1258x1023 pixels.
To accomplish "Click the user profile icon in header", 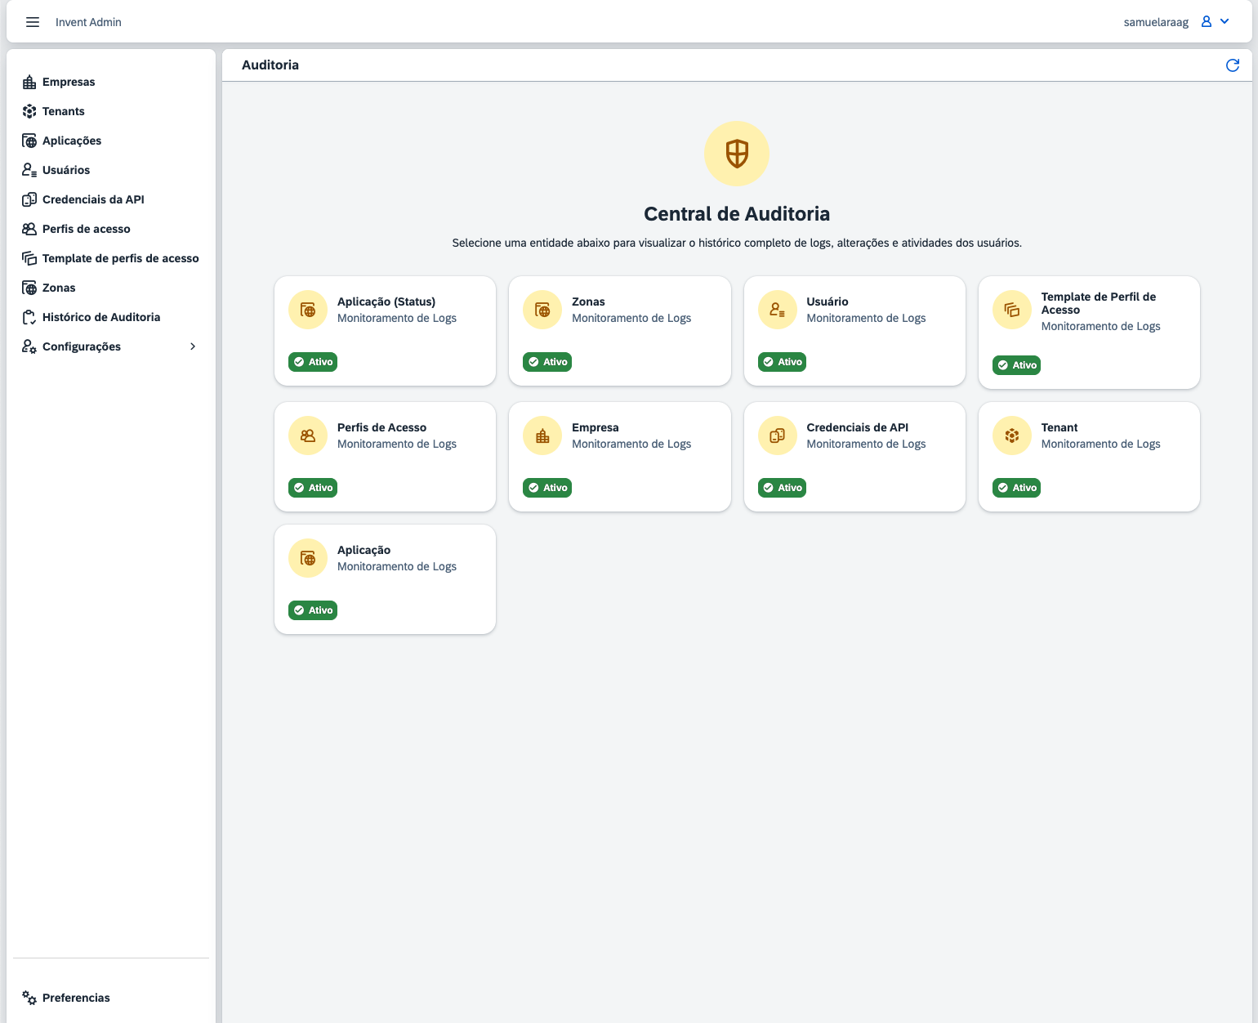I will (1207, 22).
